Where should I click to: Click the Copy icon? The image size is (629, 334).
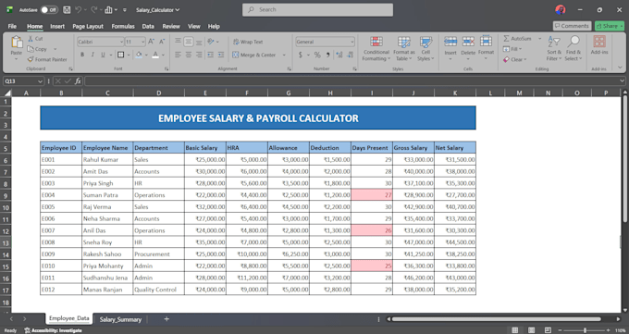[x=31, y=49]
